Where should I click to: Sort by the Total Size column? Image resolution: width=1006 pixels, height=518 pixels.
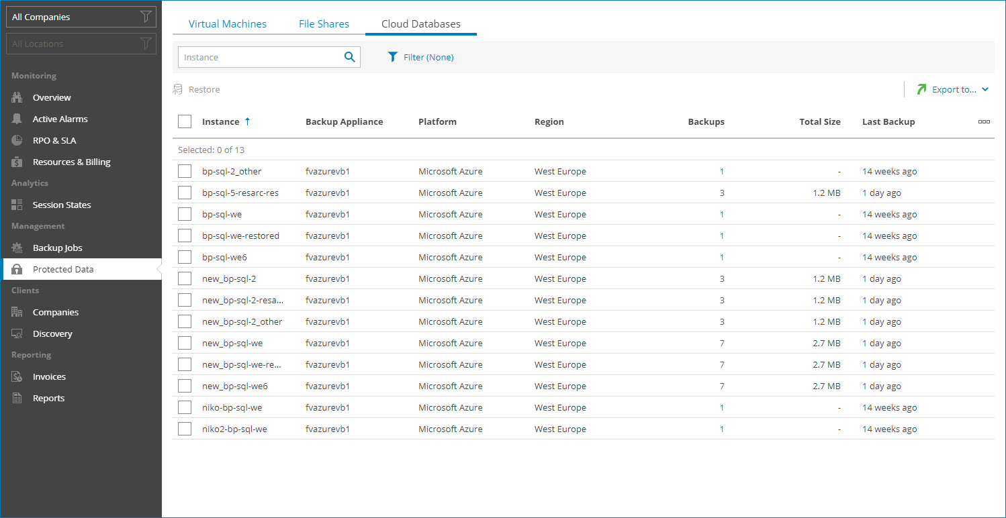(x=819, y=121)
